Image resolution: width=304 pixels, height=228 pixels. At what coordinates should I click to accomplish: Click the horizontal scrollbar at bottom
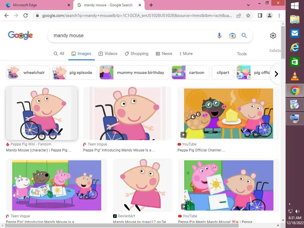(x=122, y=226)
